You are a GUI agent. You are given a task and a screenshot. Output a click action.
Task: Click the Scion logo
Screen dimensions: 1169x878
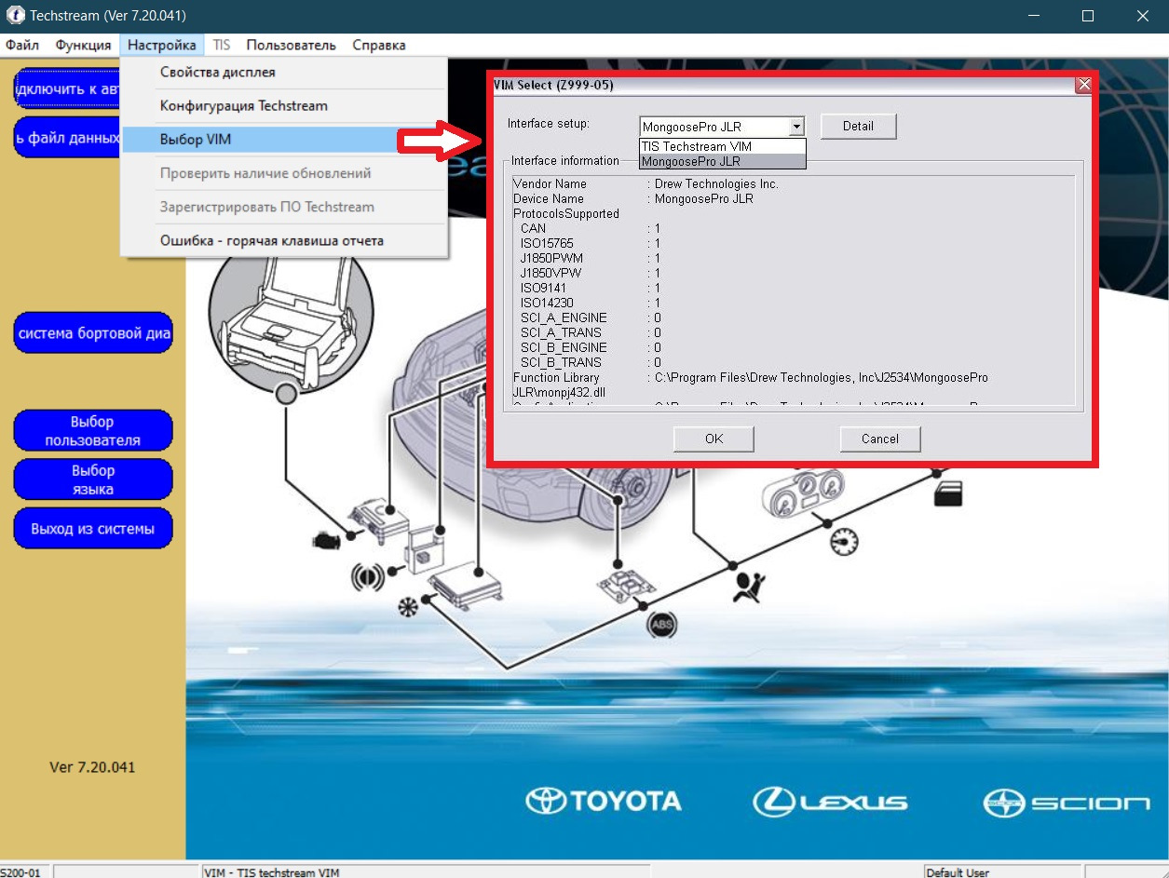click(x=1067, y=802)
